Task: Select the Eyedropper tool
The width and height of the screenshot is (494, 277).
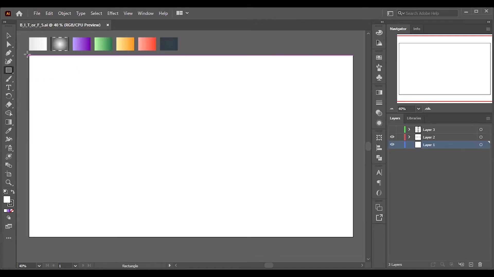Action: [8, 131]
